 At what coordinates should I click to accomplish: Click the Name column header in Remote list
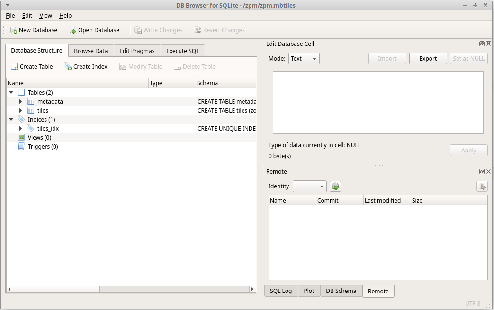click(292, 201)
